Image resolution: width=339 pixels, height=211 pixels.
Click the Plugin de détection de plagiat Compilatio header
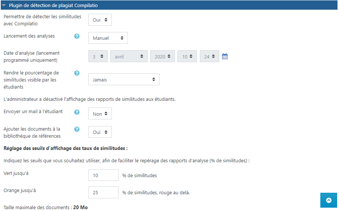[x=53, y=6]
